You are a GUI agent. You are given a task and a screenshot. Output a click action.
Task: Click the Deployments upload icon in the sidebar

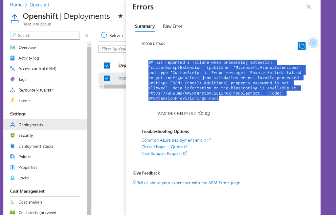tap(12, 125)
